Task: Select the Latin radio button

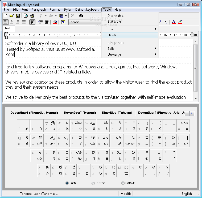Action: click(x=67, y=183)
